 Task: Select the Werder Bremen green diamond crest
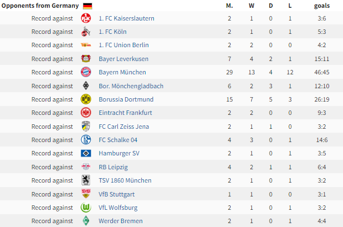[86, 221]
